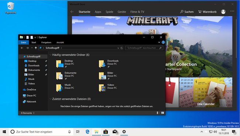
Task: Click the up one level arrow
Action: click(x=36, y=48)
